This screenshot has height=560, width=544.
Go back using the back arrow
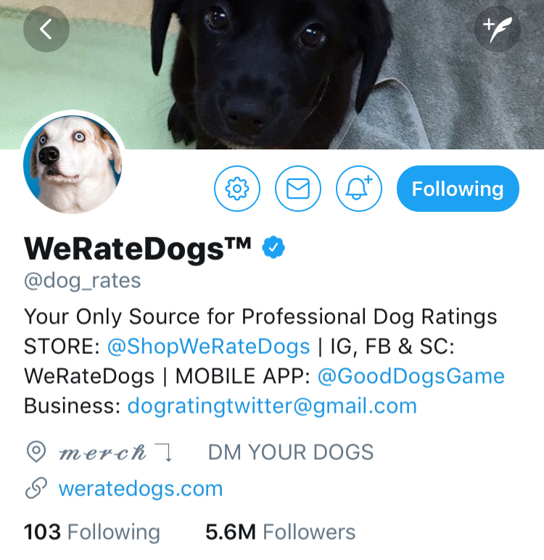[x=46, y=29]
